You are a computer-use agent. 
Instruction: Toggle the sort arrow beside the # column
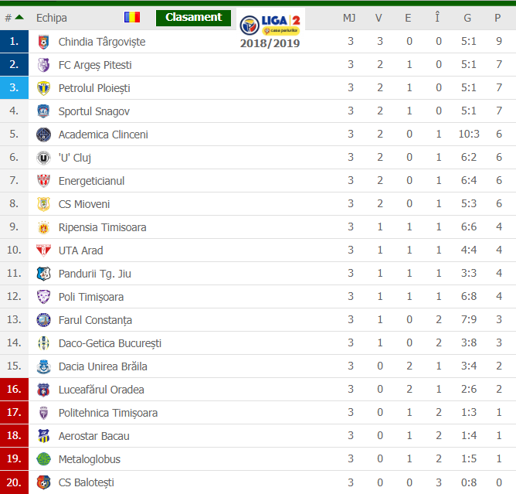19,17
